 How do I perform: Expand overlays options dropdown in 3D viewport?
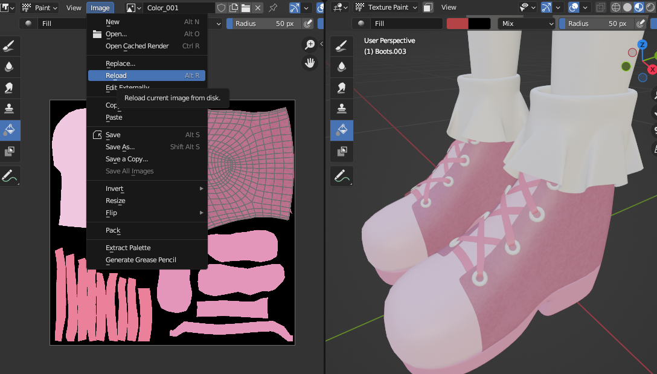[585, 7]
